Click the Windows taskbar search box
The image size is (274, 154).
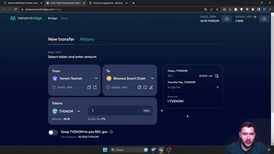click(x=129, y=150)
